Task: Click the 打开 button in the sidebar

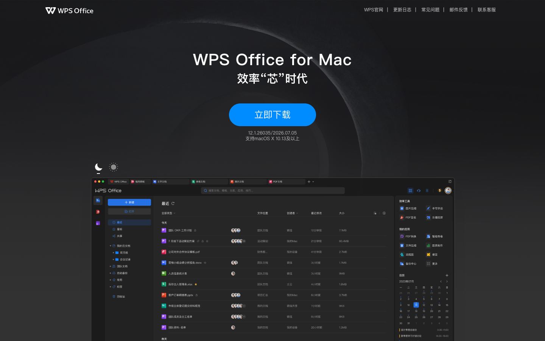Action: (x=129, y=211)
